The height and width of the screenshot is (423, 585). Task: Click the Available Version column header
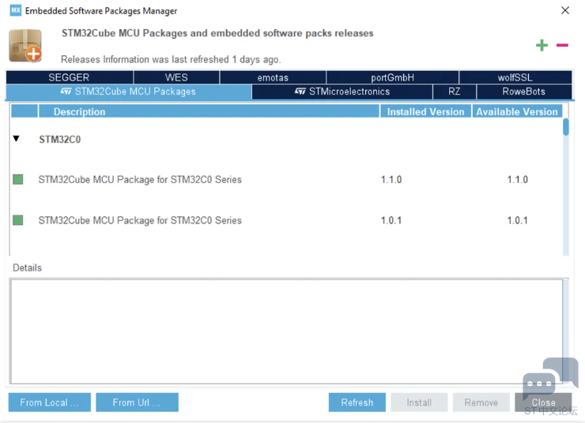click(517, 111)
